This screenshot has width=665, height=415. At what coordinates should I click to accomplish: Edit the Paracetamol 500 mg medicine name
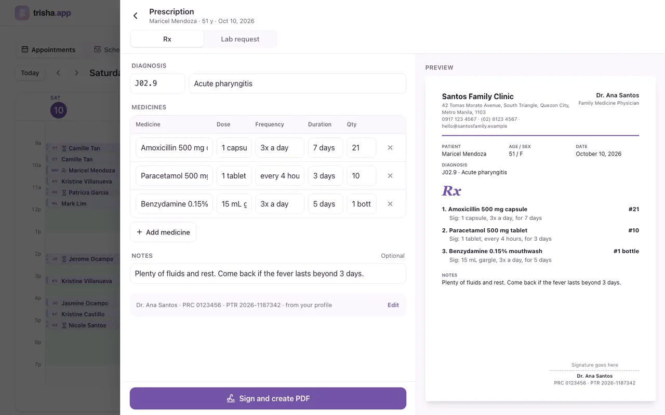click(x=174, y=176)
